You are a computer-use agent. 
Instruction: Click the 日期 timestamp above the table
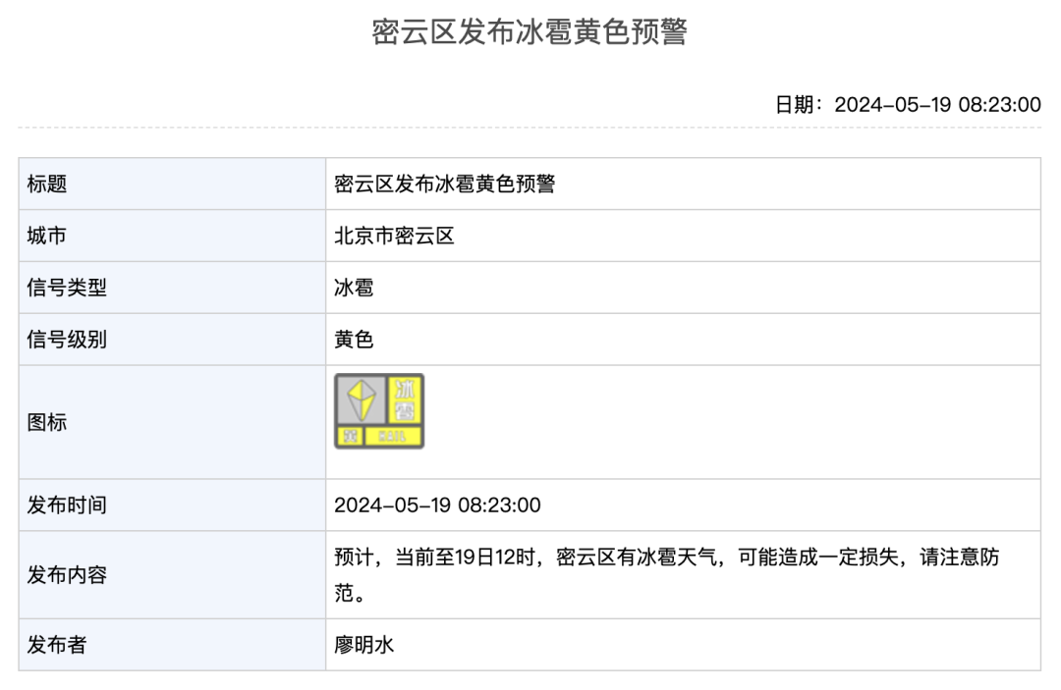(x=908, y=105)
